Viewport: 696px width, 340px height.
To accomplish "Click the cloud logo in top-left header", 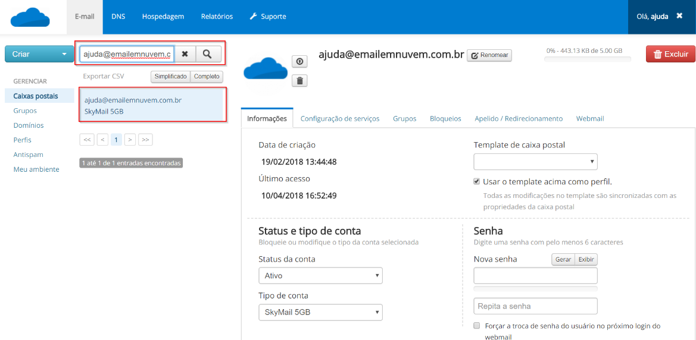I will 30,17.
